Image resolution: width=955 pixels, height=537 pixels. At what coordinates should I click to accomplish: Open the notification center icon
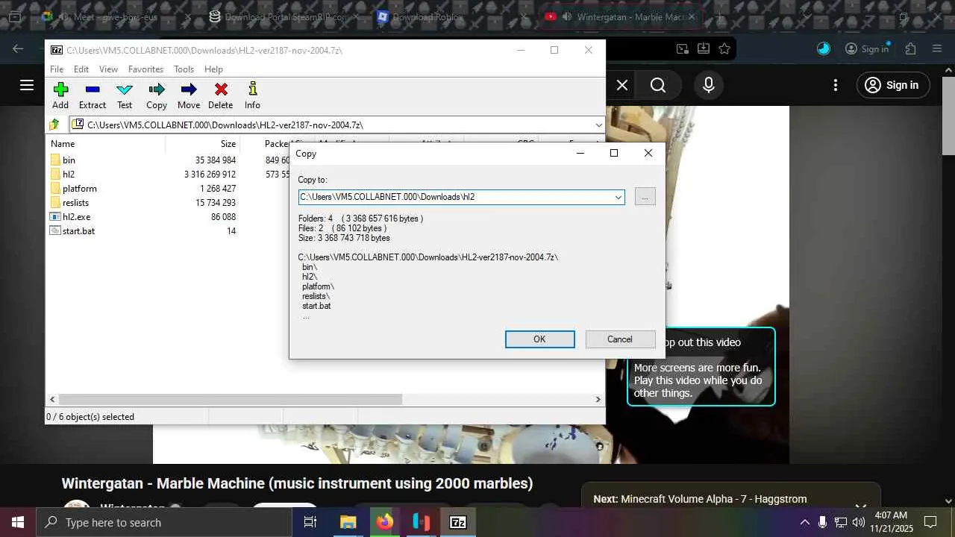pyautogui.click(x=930, y=522)
